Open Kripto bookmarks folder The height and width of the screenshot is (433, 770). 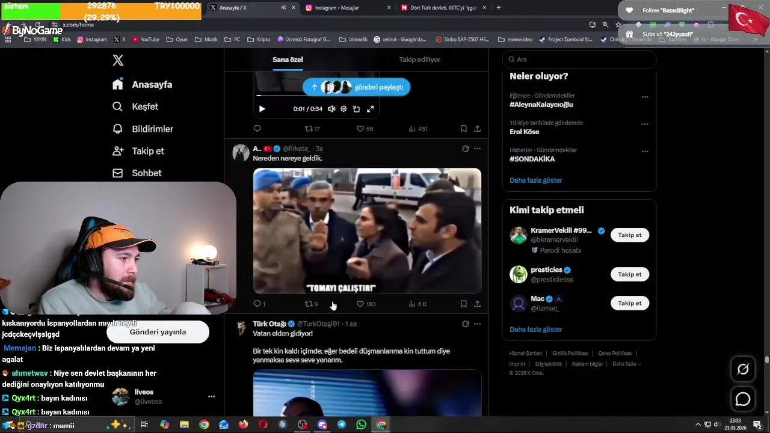point(259,40)
